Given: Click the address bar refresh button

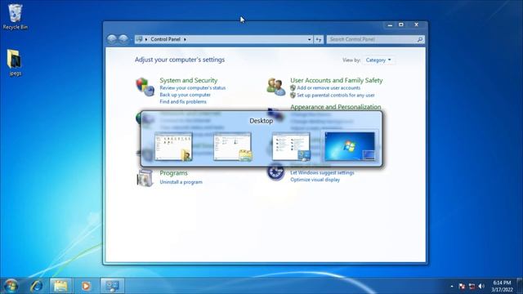Looking at the screenshot, I should 319,39.
